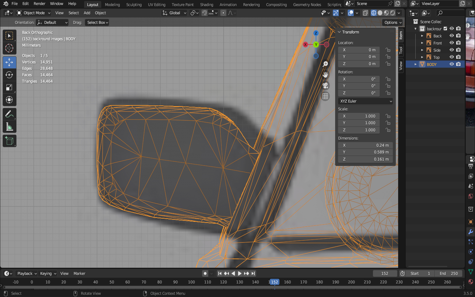Pick the Rotate tool

[x=9, y=75]
